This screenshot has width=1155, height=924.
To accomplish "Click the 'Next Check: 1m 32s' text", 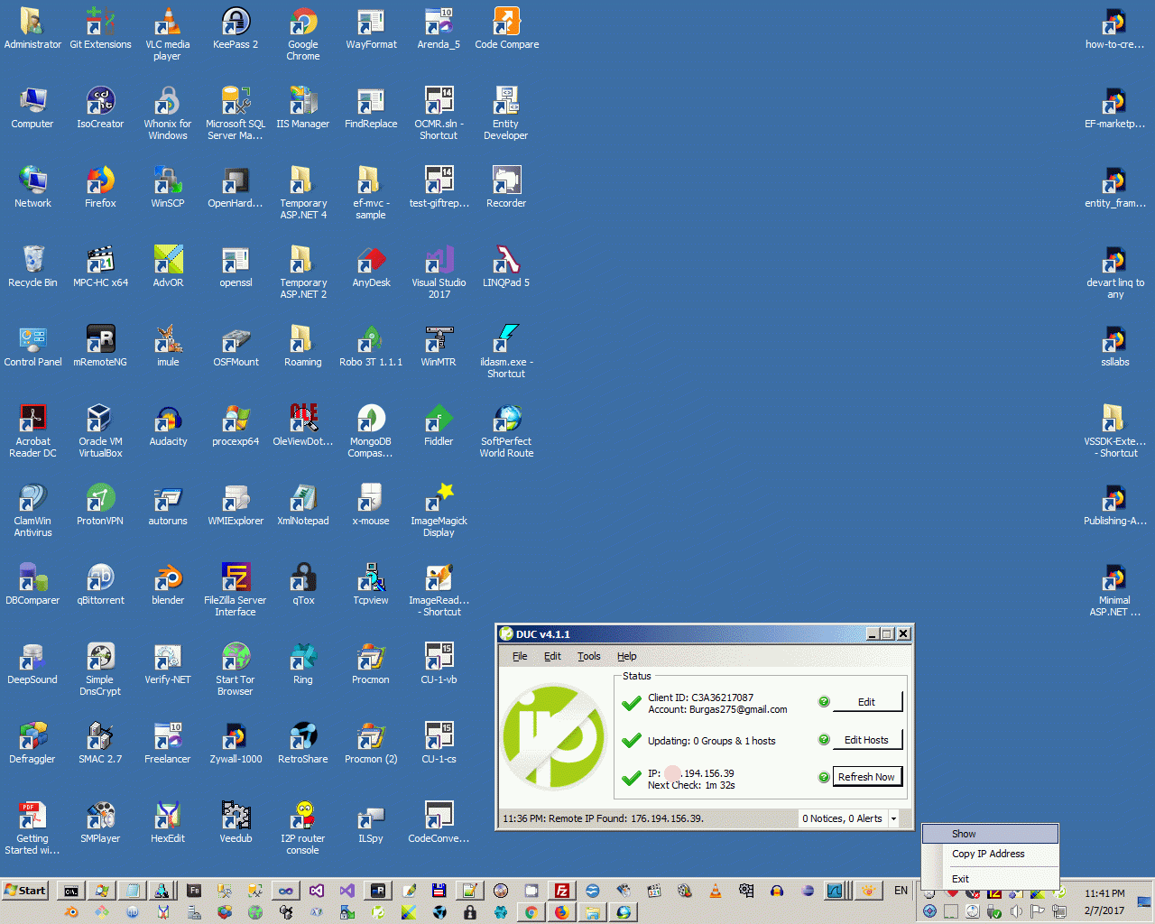I will 691,785.
